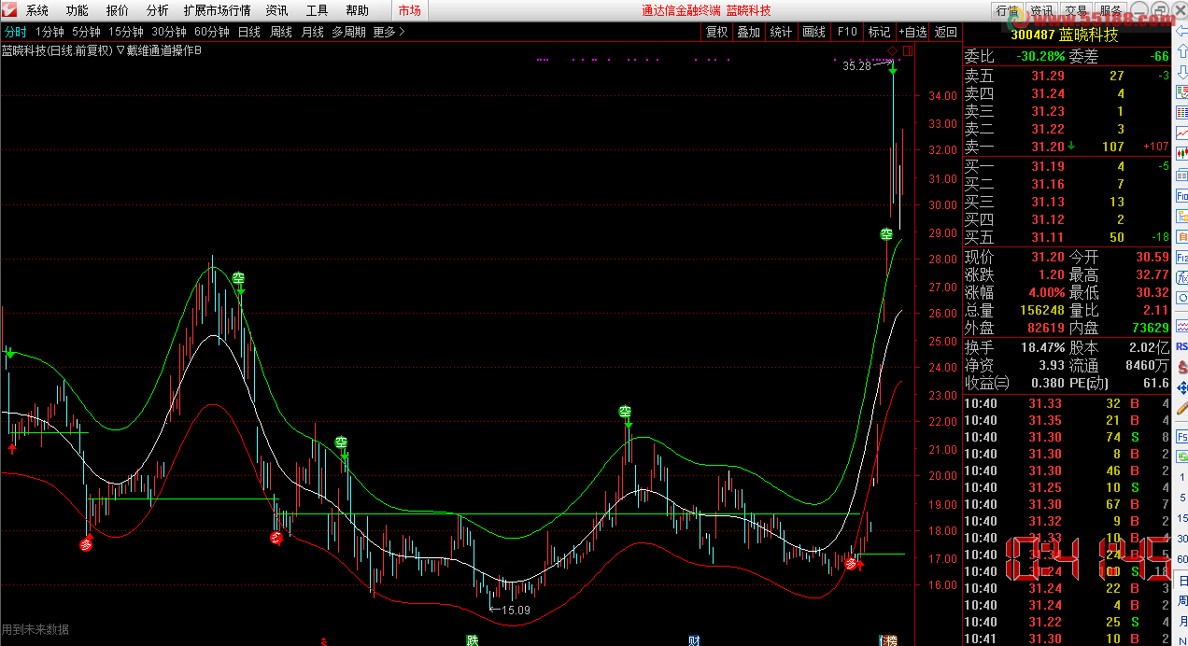
Task: Click the 总量 value 156248
Action: pos(1041,310)
